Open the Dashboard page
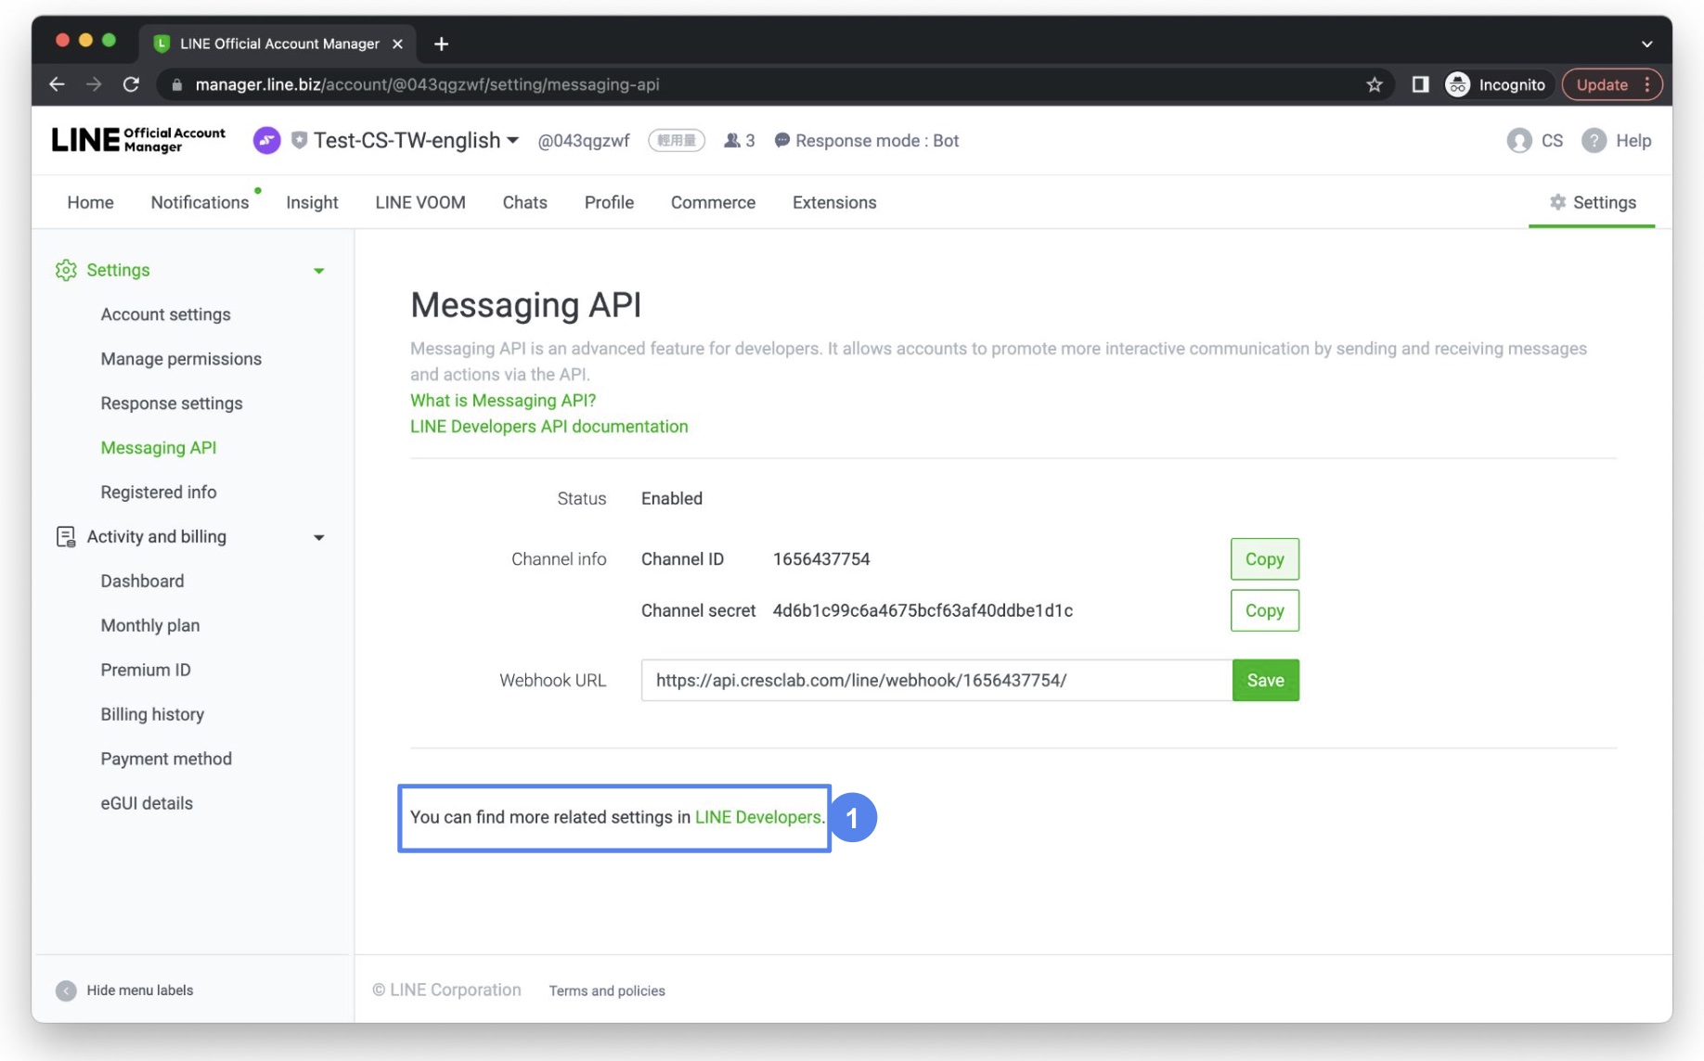1704x1061 pixels. pos(142,582)
